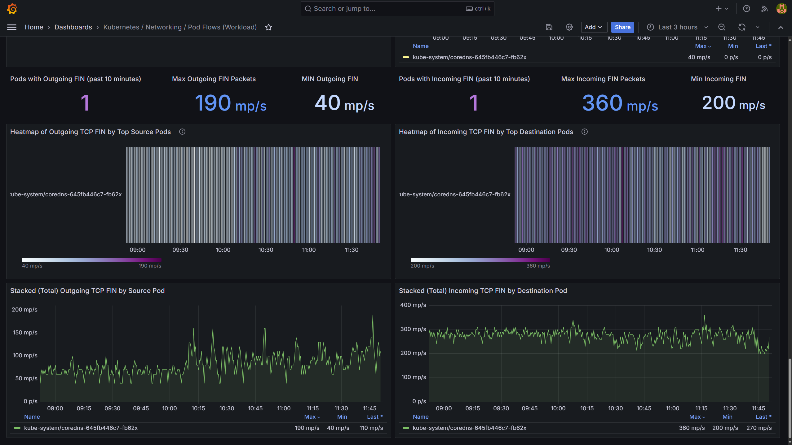This screenshot has width=792, height=445.
Task: Click the Refresh dashboard icon
Action: point(741,27)
